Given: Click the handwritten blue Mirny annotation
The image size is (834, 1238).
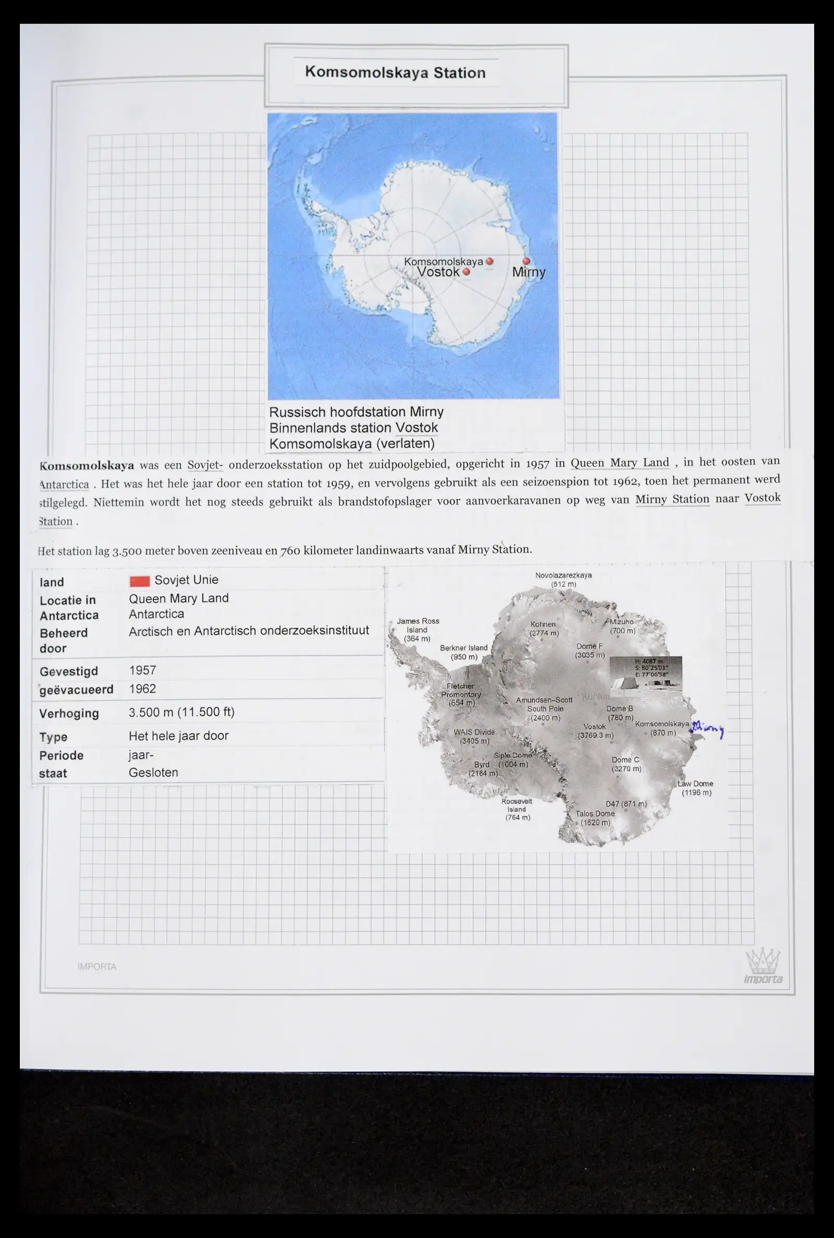Looking at the screenshot, I should [707, 730].
